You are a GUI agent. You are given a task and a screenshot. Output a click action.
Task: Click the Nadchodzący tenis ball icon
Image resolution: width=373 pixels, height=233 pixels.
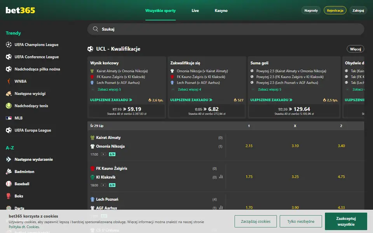(9, 106)
